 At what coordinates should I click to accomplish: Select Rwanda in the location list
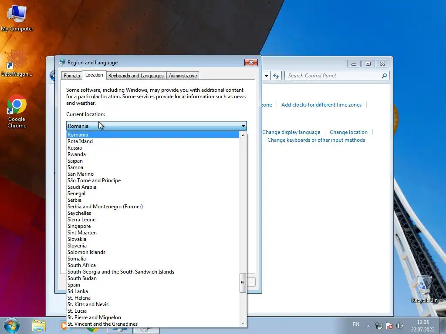coord(153,154)
